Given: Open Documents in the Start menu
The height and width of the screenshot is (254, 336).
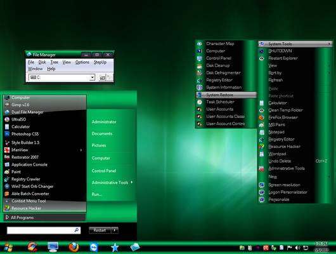Looking at the screenshot, I should [102, 133].
